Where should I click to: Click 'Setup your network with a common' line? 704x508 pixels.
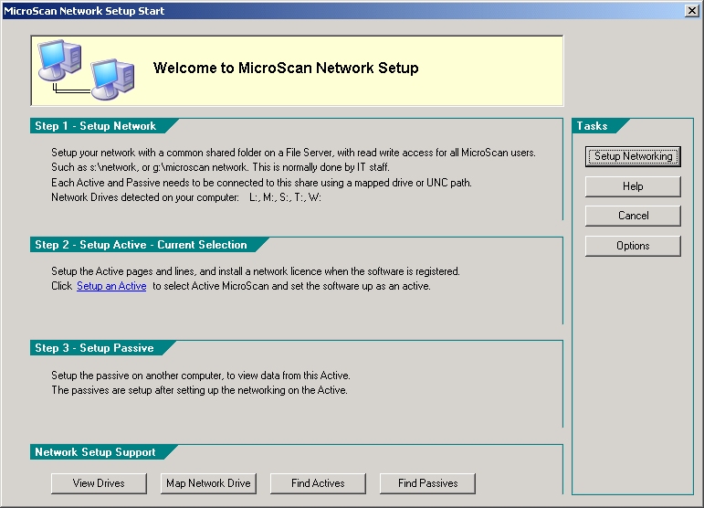pos(293,153)
